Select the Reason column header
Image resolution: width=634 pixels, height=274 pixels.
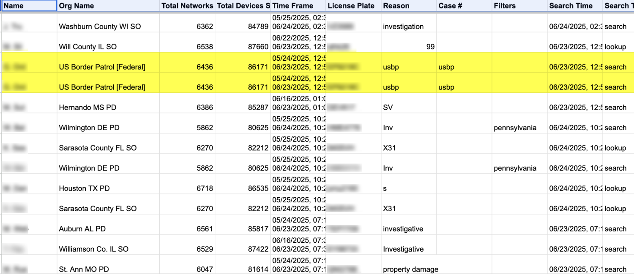[409, 6]
